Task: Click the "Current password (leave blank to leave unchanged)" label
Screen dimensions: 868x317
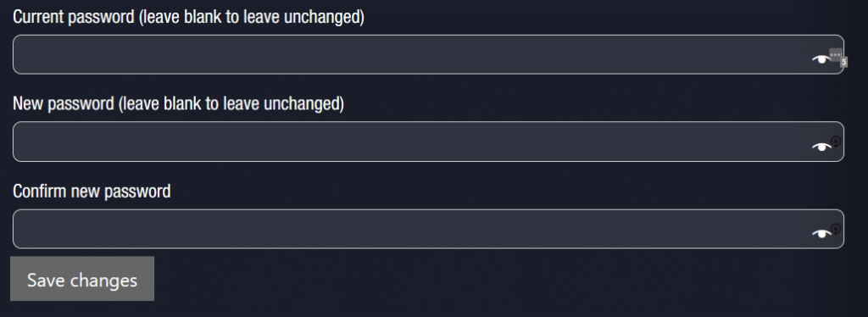Action: point(188,17)
